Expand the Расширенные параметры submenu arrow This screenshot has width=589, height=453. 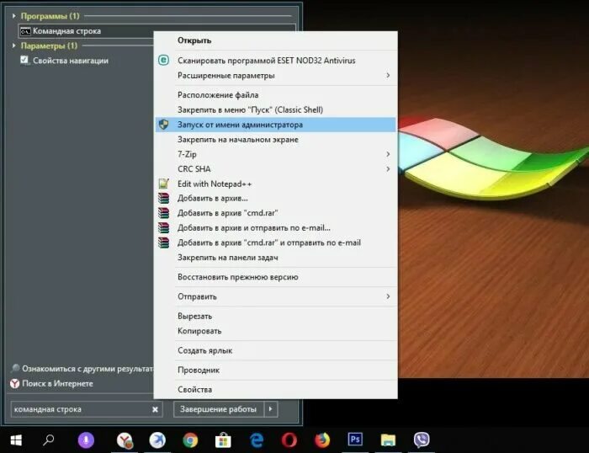[388, 75]
